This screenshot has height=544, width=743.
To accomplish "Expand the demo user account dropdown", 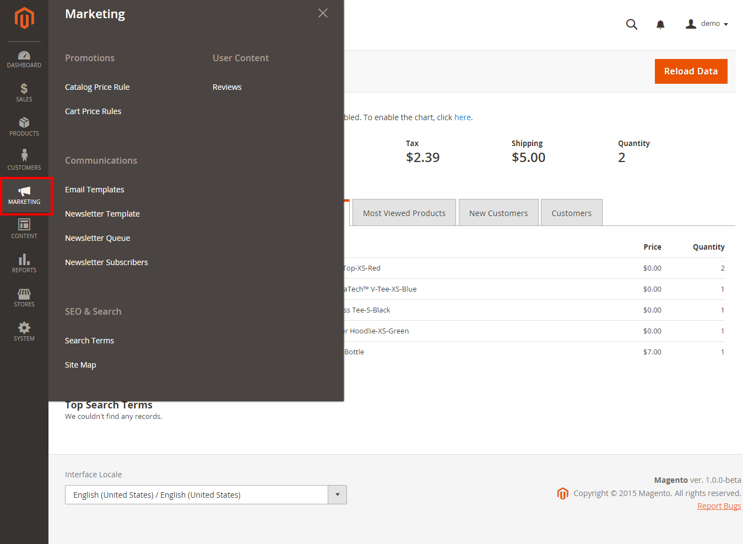I will point(707,24).
